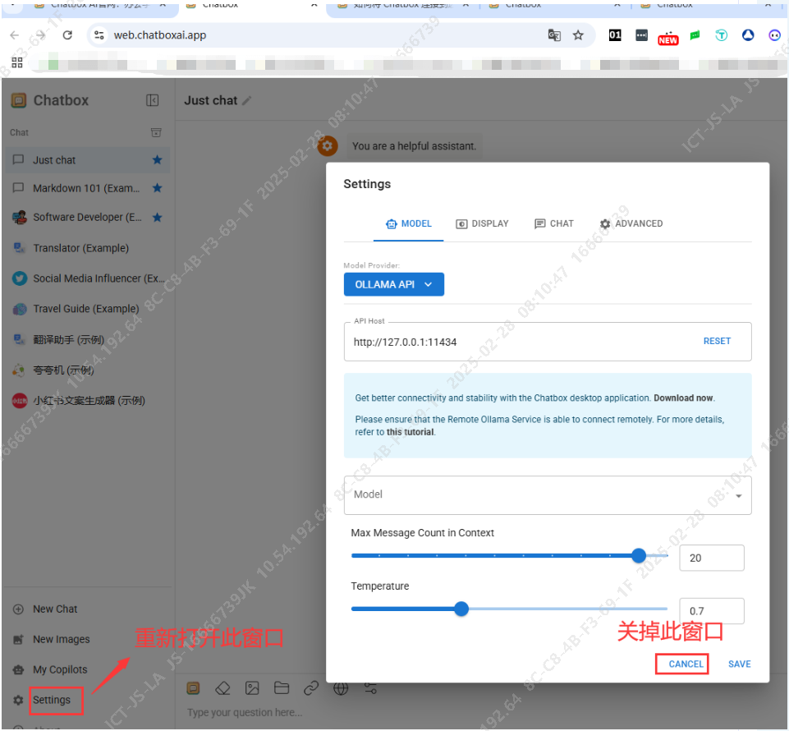The width and height of the screenshot is (789, 731).
Task: Select the Markdown 101 conversation
Action: [88, 188]
